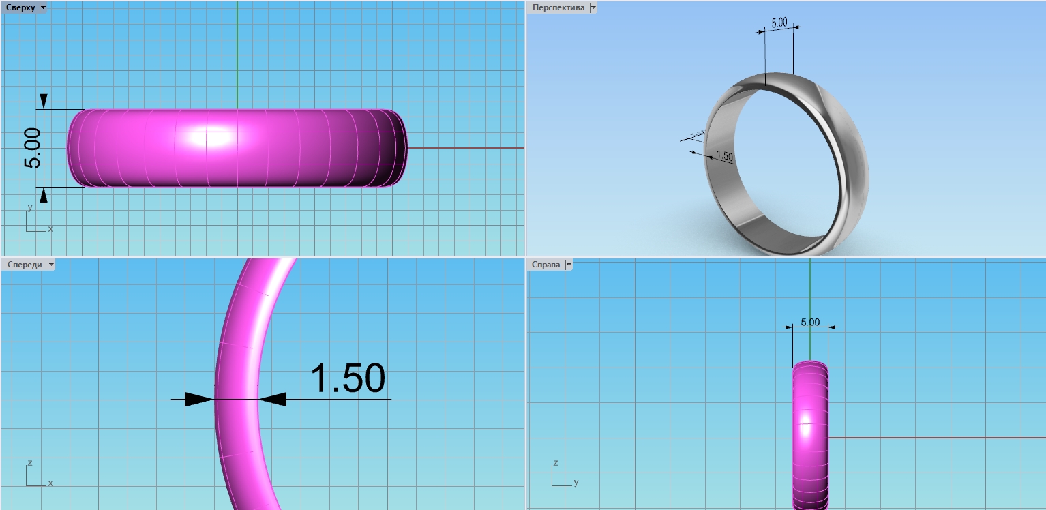Open the Спереди viewport dropdown arrow
The width and height of the screenshot is (1046, 510).
click(x=50, y=265)
